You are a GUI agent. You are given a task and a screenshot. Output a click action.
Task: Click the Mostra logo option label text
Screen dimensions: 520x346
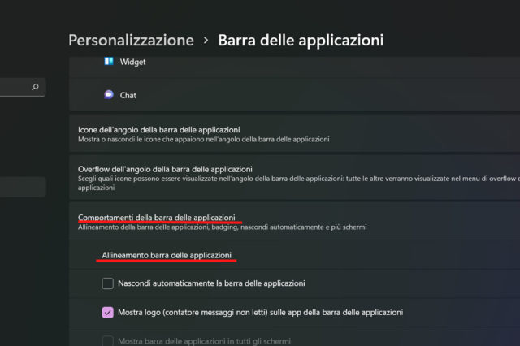[x=260, y=312]
